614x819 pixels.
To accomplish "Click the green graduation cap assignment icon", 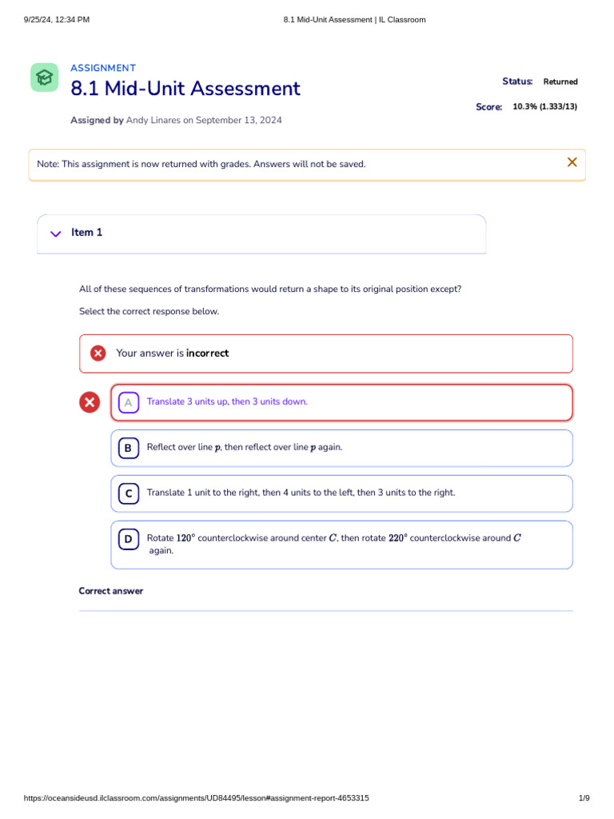I will tap(45, 78).
